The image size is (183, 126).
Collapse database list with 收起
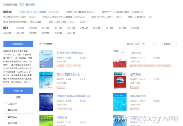[x=84, y=22]
